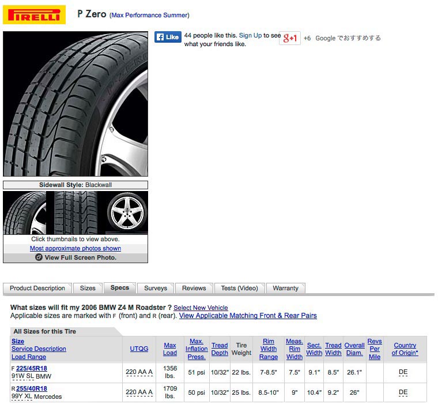Switch to the Sizes tab
Image resolution: width=438 pixels, height=404 pixels.
point(88,288)
